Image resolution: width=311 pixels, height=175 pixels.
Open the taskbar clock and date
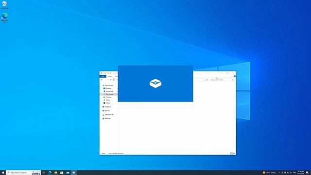[300, 173]
